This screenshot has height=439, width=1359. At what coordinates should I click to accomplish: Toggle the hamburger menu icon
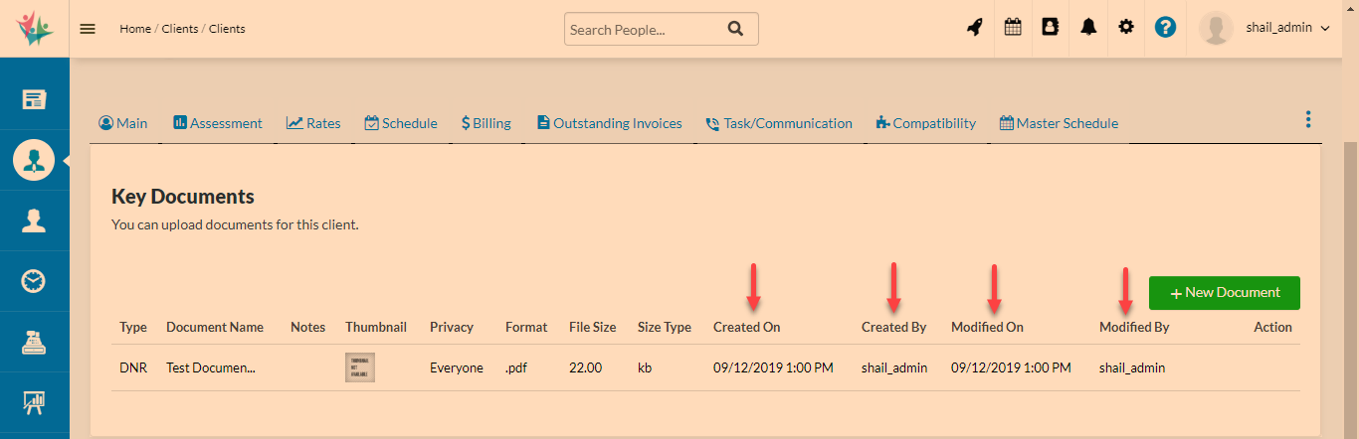click(x=88, y=29)
